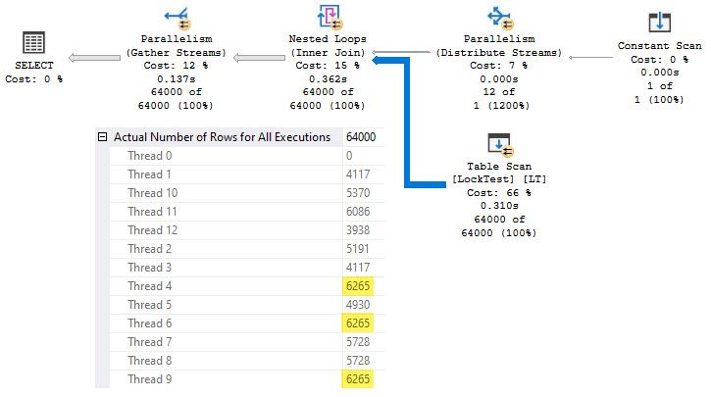Click highlighted value 6265 for Thread 6

coord(358,323)
